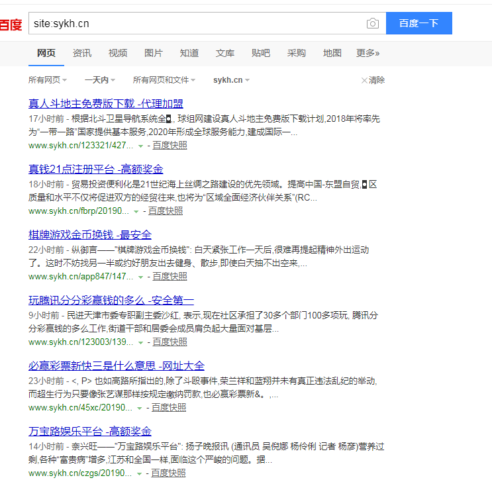Switch to the 地图 tab
The height and width of the screenshot is (480, 492).
332,53
